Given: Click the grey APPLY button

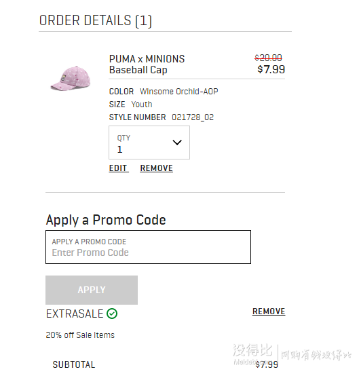Looking at the screenshot, I should pyautogui.click(x=92, y=290).
